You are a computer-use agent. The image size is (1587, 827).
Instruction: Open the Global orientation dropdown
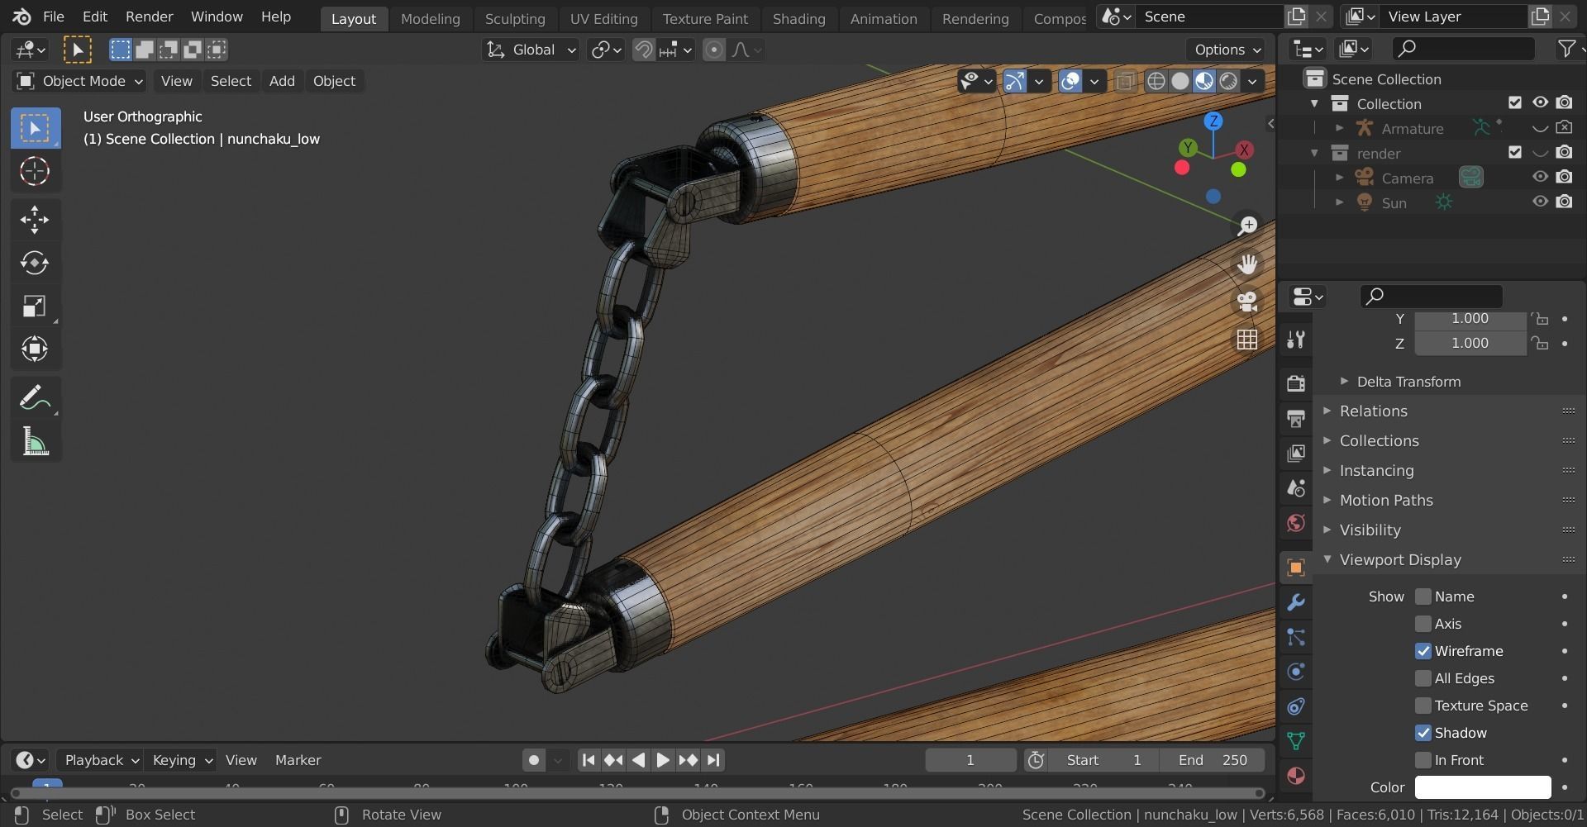point(531,50)
